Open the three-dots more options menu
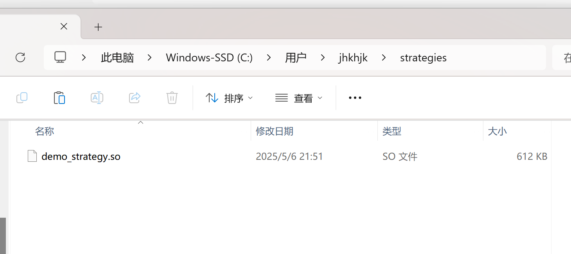Screen dimensions: 571x254 pyautogui.click(x=355, y=98)
